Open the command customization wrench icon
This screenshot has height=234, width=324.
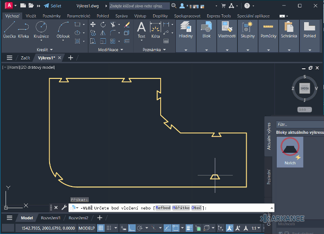(64, 208)
